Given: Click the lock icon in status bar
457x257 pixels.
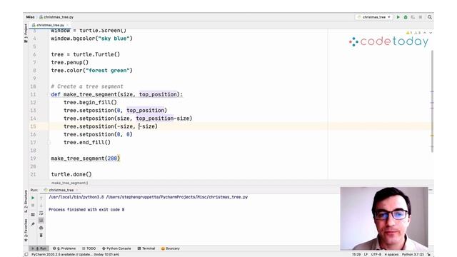Looking at the screenshot, I should pyautogui.click(x=428, y=254).
